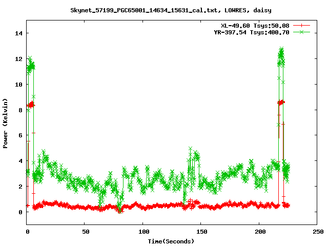
Task: Click the Power (Kelvin) axis label
Action: [x=5, y=124]
